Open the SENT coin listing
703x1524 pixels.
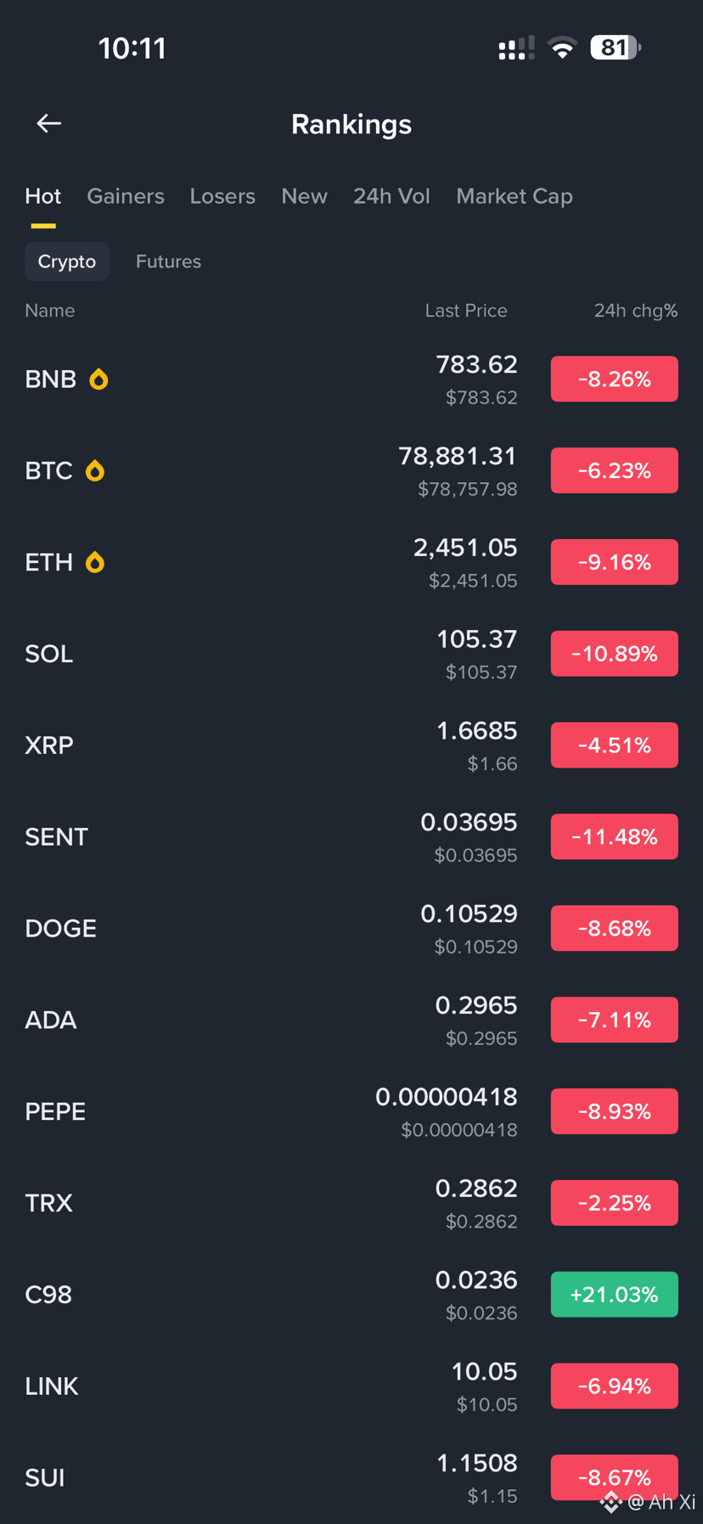coord(351,836)
